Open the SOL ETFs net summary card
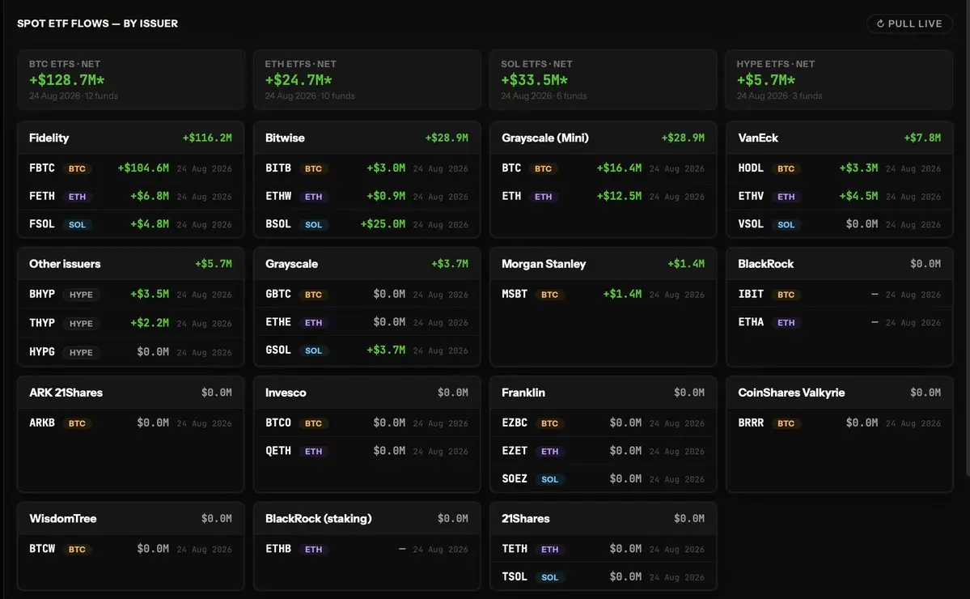The height and width of the screenshot is (599, 970). point(604,80)
